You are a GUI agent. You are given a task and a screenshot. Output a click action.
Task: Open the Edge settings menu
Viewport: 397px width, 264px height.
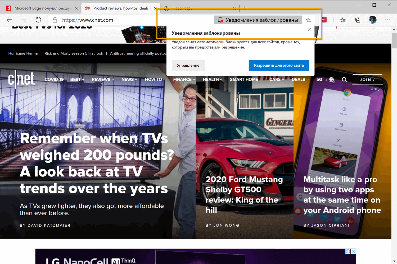pyautogui.click(x=388, y=20)
